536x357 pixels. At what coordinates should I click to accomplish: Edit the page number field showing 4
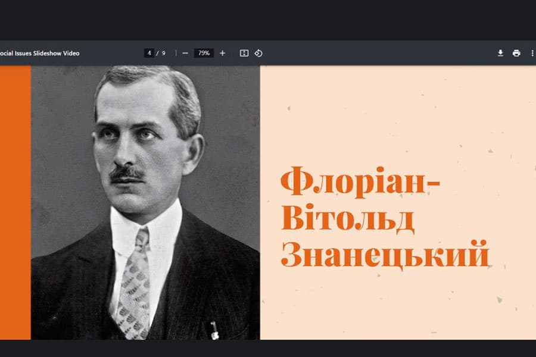coord(150,52)
